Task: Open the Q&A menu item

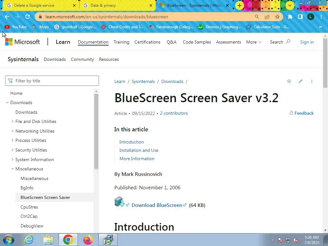Action: (x=172, y=42)
